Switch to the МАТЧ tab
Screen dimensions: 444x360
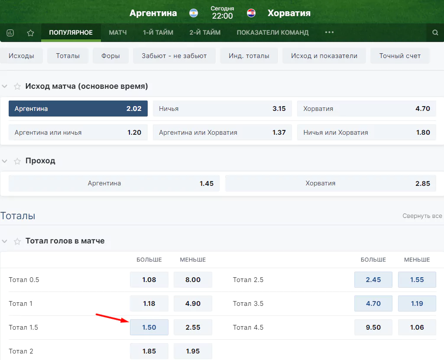tap(118, 32)
